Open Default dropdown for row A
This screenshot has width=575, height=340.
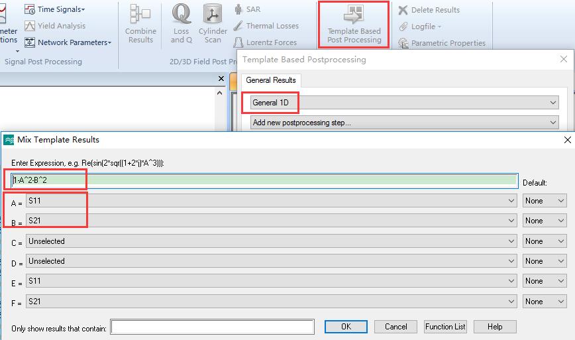pos(545,201)
